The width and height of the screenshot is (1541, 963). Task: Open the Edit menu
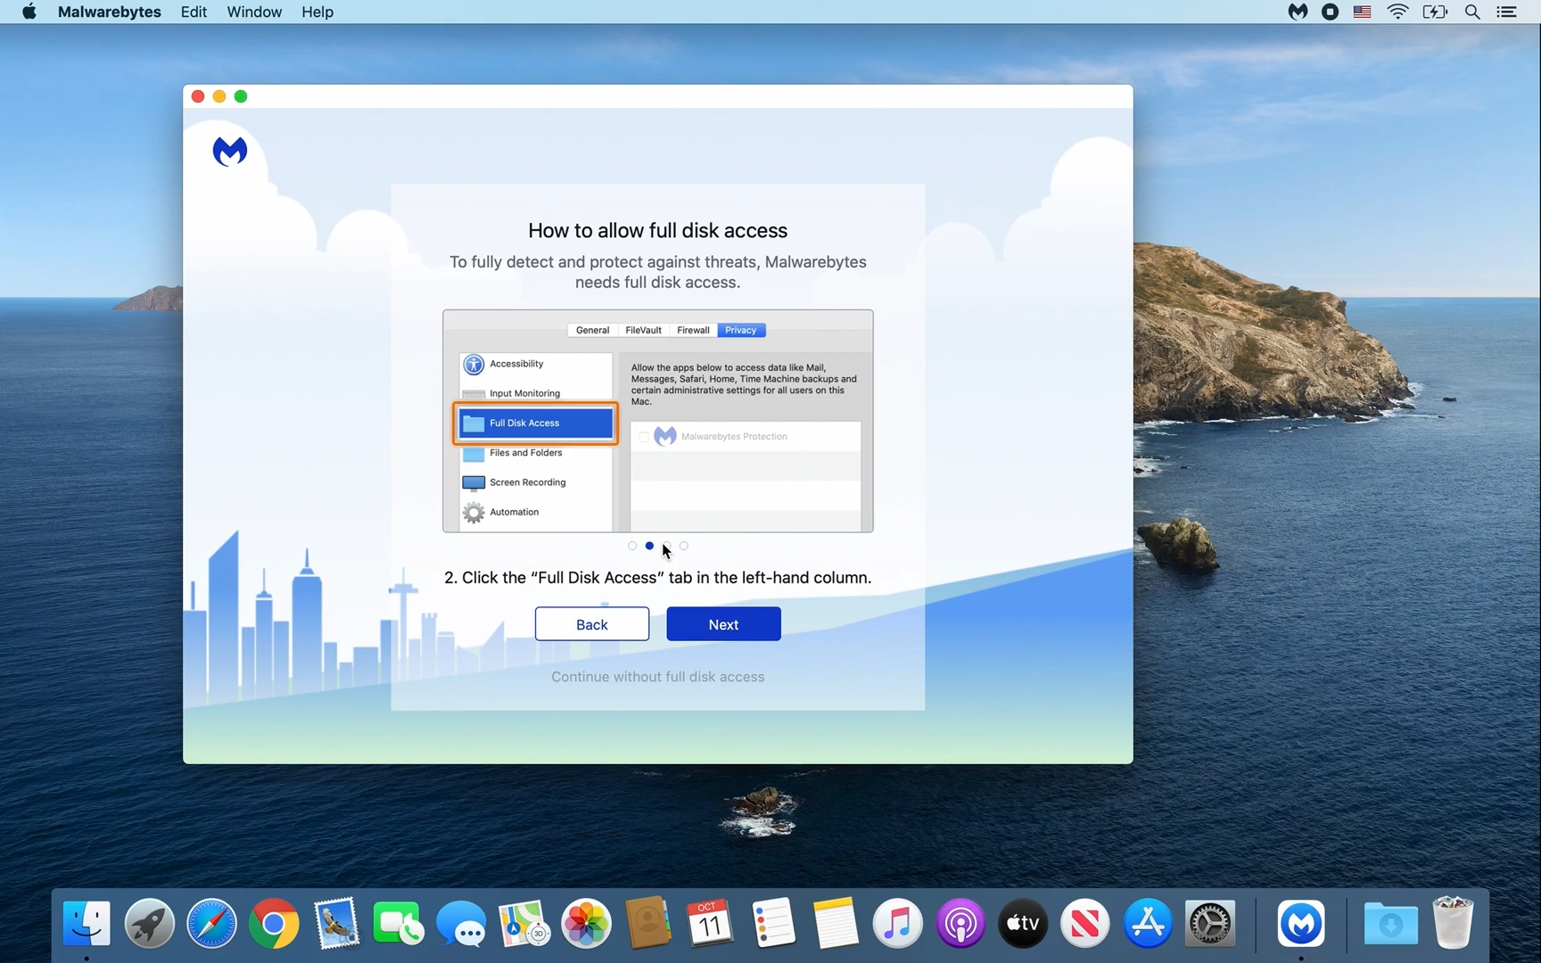194,12
